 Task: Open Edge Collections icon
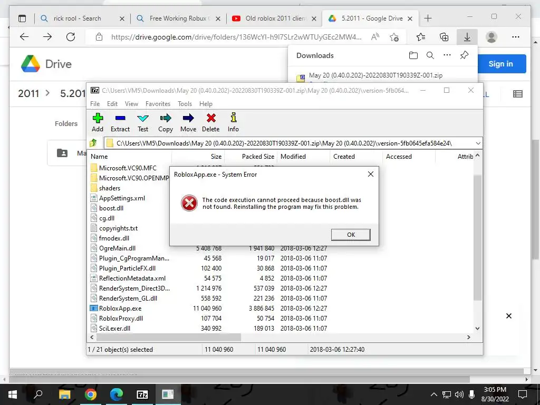pyautogui.click(x=444, y=37)
